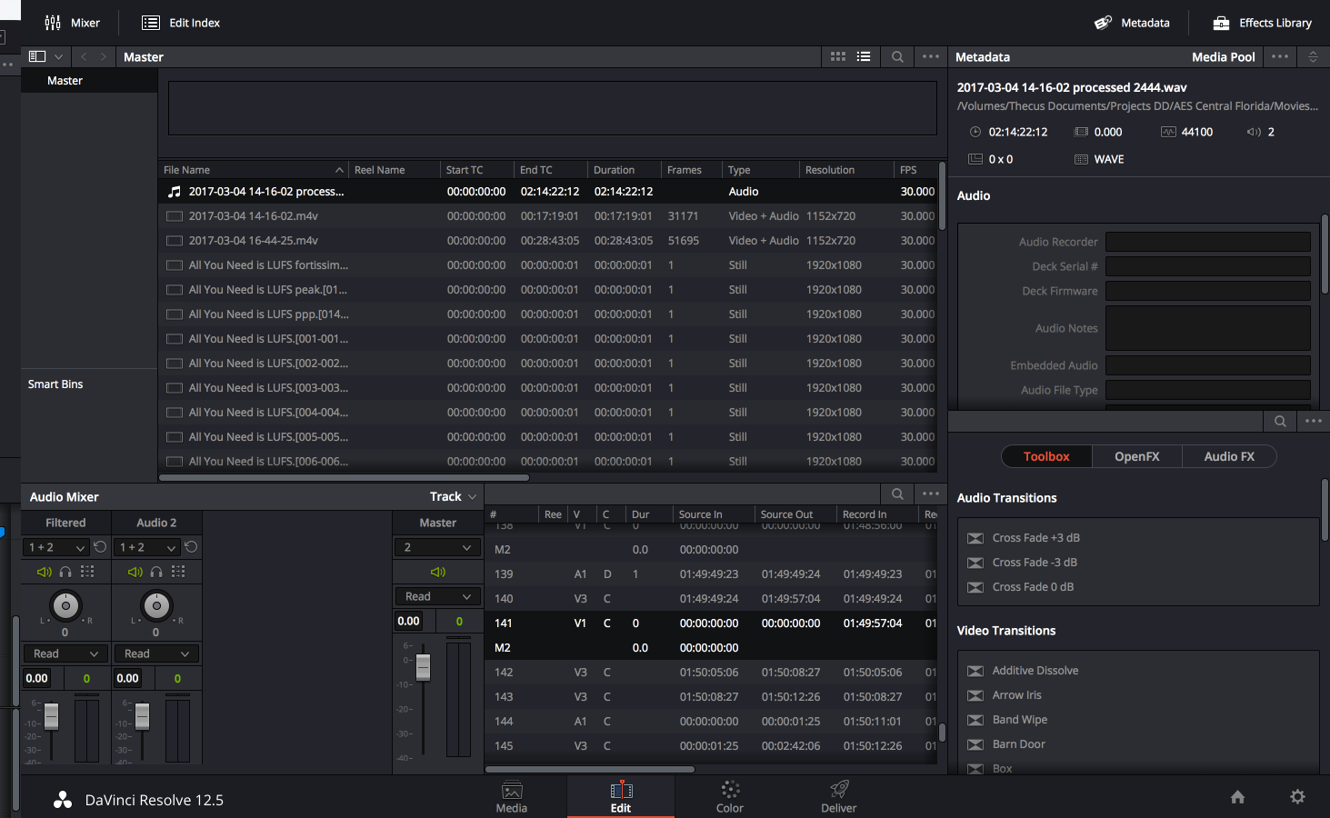Open the Audio Mixer Track dropdown
This screenshot has width=1330, height=818.
(454, 496)
